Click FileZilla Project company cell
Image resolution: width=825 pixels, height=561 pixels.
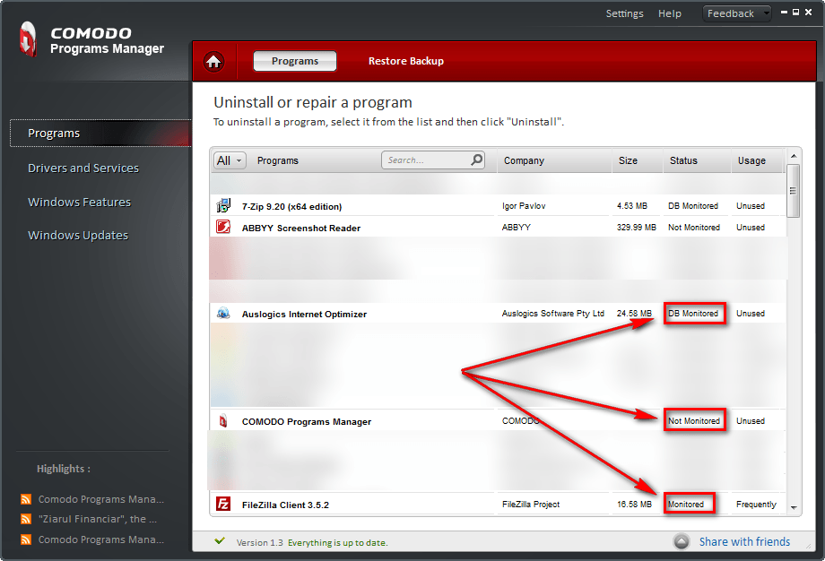(530, 505)
